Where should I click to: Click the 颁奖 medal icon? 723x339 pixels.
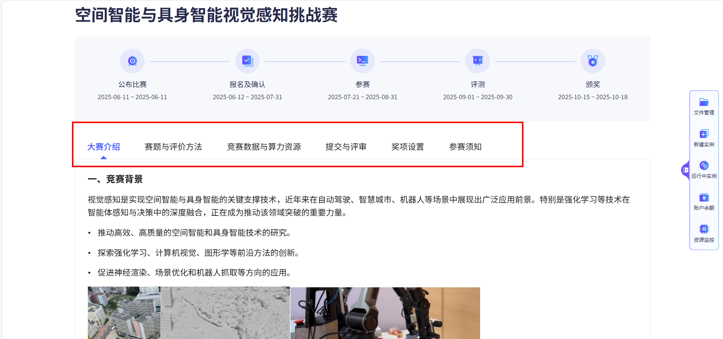pyautogui.click(x=593, y=61)
